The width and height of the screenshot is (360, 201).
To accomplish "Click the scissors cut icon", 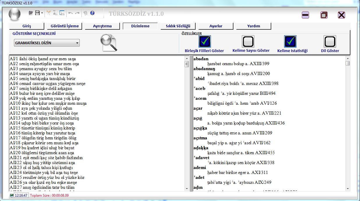I will (x=49, y=13).
